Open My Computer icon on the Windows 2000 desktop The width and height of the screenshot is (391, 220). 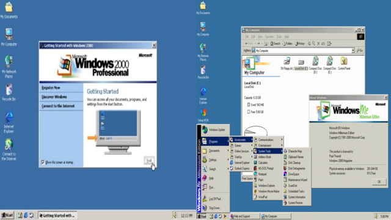(9, 37)
